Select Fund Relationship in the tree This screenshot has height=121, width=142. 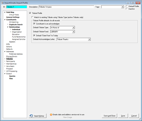(x=19, y=37)
